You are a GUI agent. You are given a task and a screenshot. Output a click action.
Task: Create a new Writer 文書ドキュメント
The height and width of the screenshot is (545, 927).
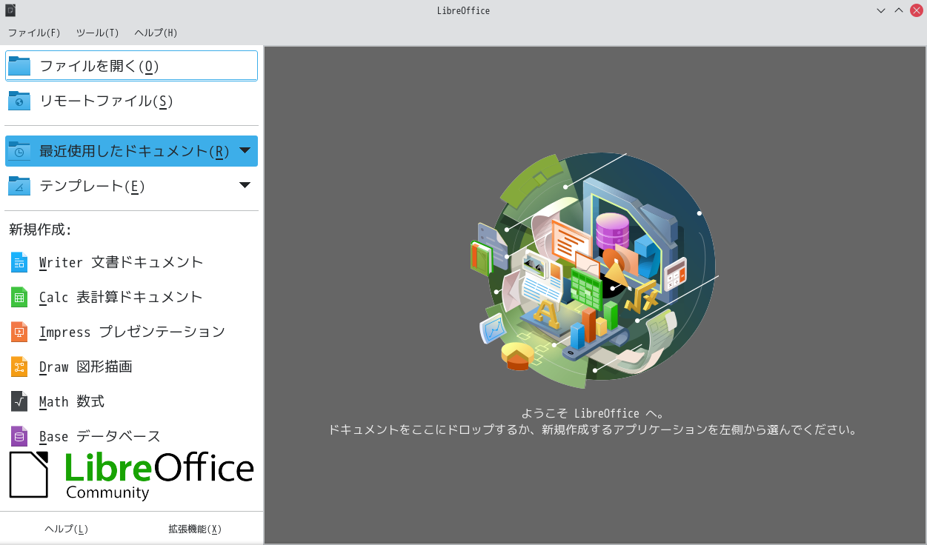[131, 262]
